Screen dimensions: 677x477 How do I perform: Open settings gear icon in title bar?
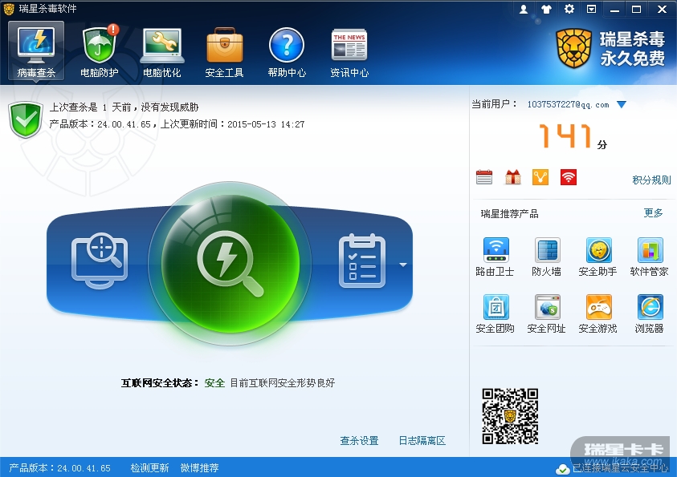point(569,9)
